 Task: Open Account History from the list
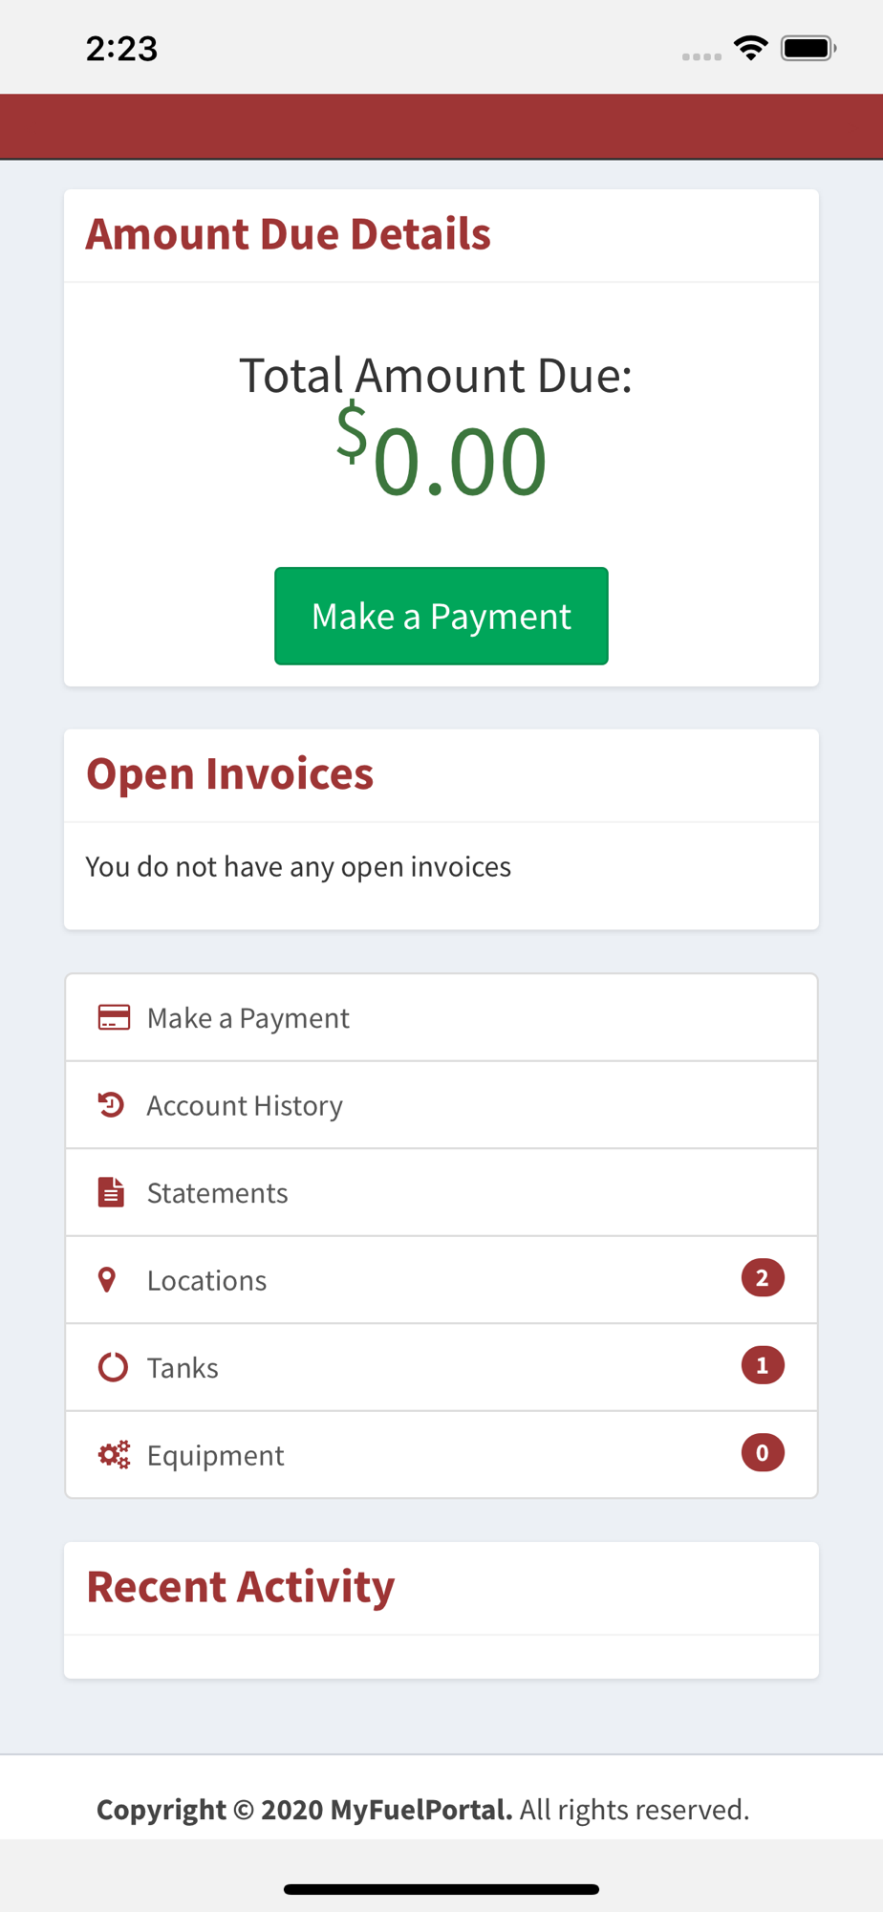tap(441, 1105)
